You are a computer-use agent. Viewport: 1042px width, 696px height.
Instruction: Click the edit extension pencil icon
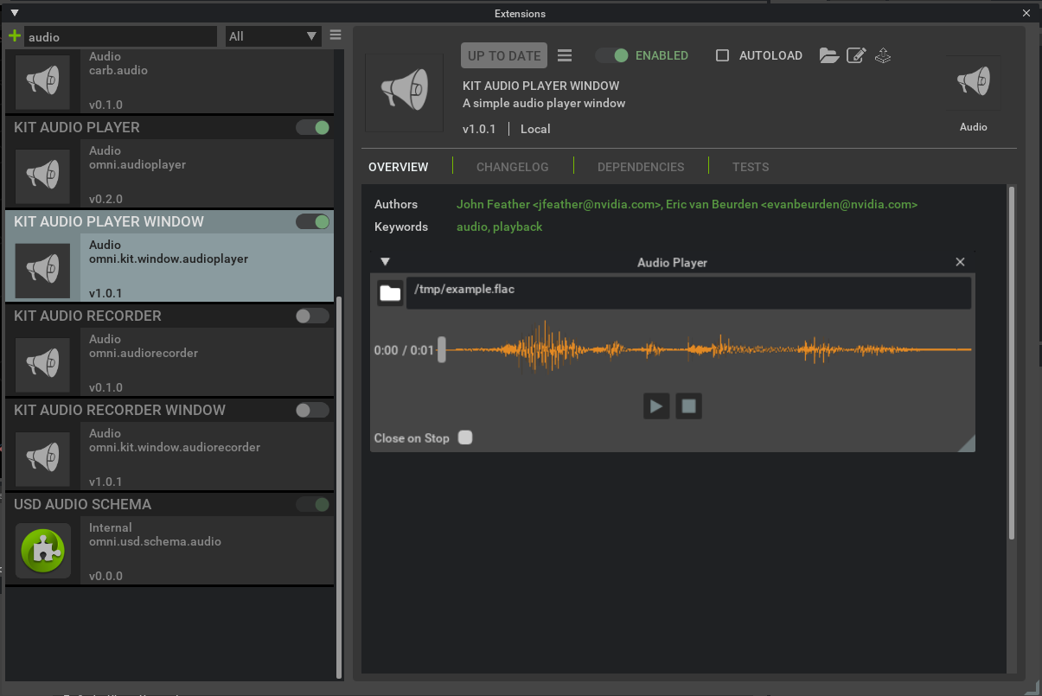856,55
